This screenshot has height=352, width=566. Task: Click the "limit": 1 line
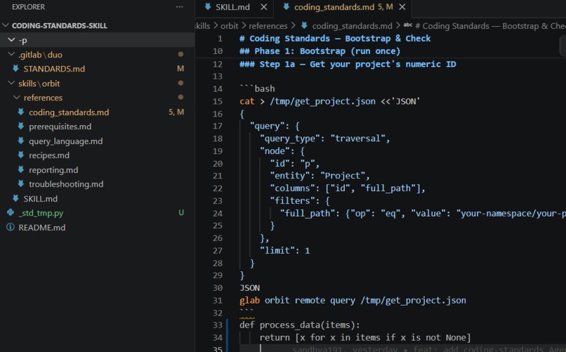285,250
